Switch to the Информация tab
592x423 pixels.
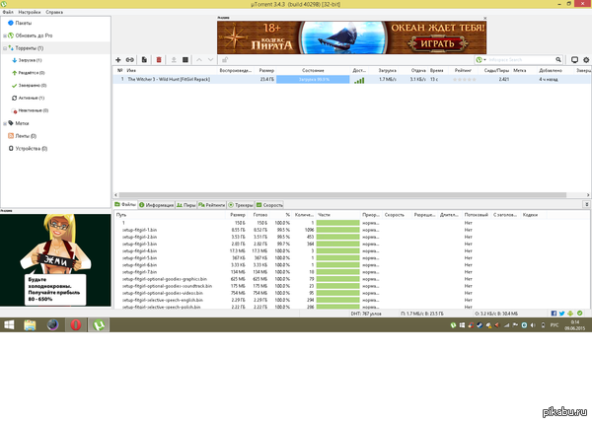coord(156,205)
